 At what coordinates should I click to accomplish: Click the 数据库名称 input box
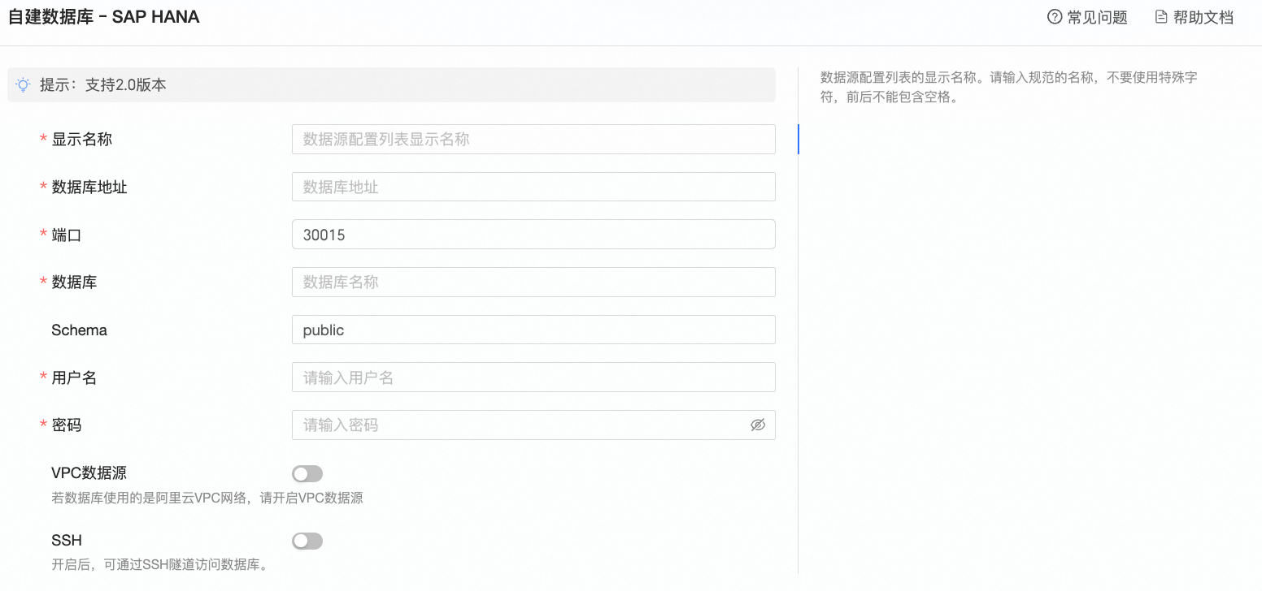(533, 282)
